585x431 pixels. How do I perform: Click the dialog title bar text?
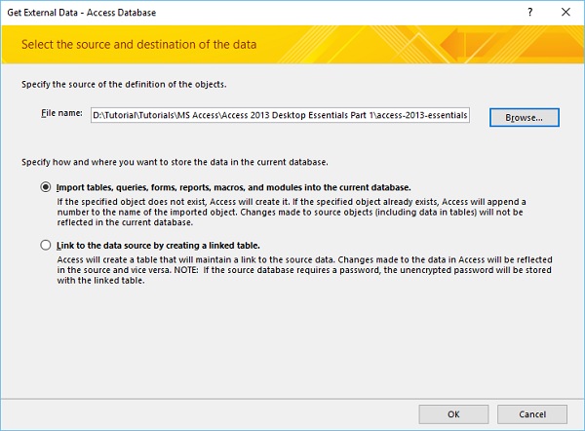[x=81, y=12]
